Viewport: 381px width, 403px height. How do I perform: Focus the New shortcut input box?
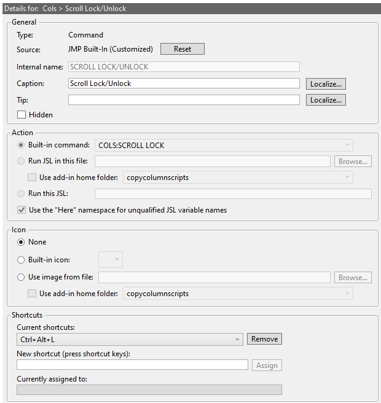pyautogui.click(x=132, y=365)
